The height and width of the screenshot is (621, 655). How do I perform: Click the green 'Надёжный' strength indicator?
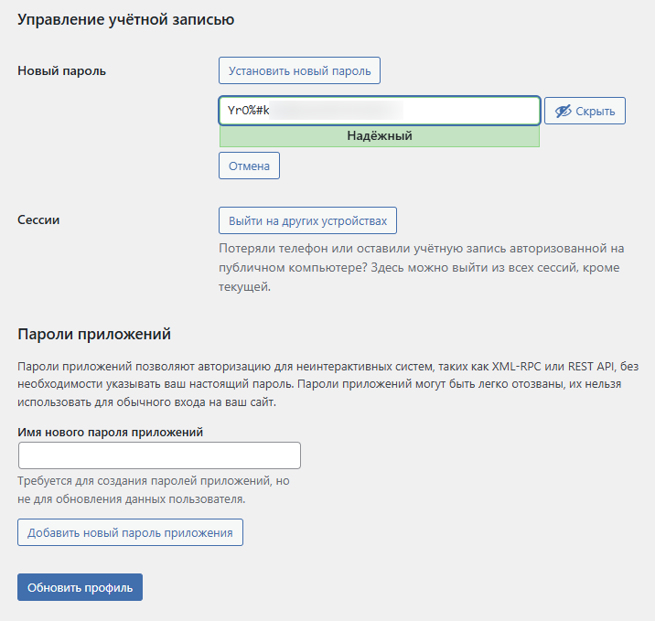point(379,136)
